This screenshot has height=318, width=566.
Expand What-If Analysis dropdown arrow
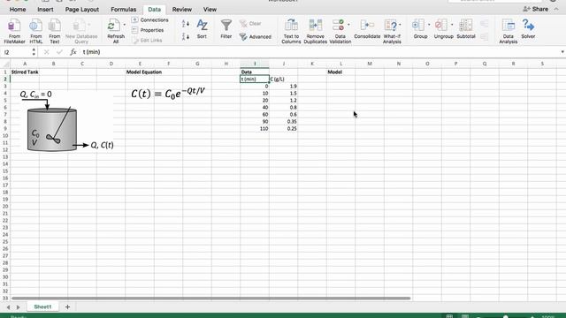click(400, 25)
